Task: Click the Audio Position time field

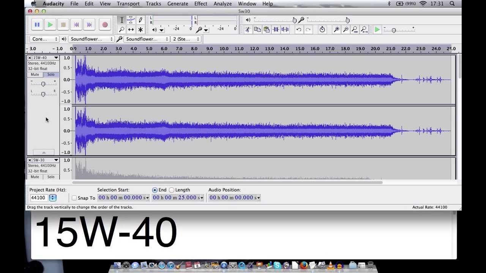Action: pyautogui.click(x=235, y=198)
